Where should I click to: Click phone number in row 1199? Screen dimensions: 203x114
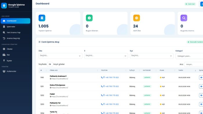point(112,78)
